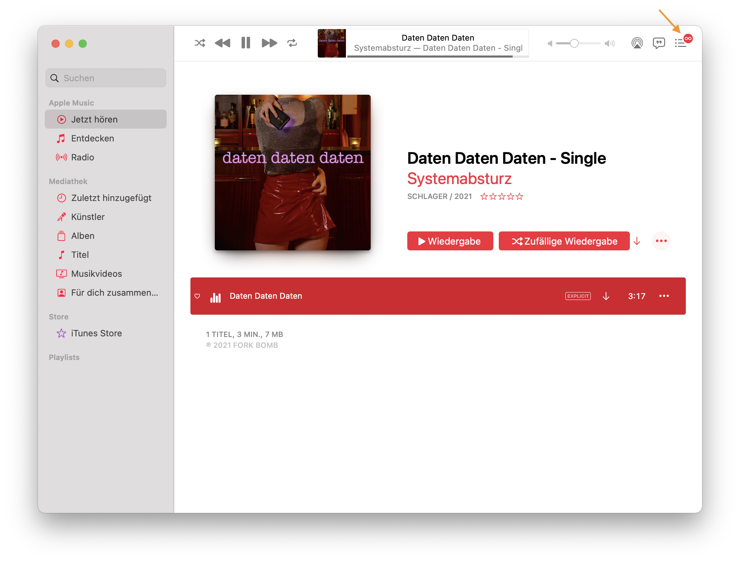This screenshot has height=563, width=740.
Task: Toggle shuffle in playback controls
Action: click(x=200, y=43)
